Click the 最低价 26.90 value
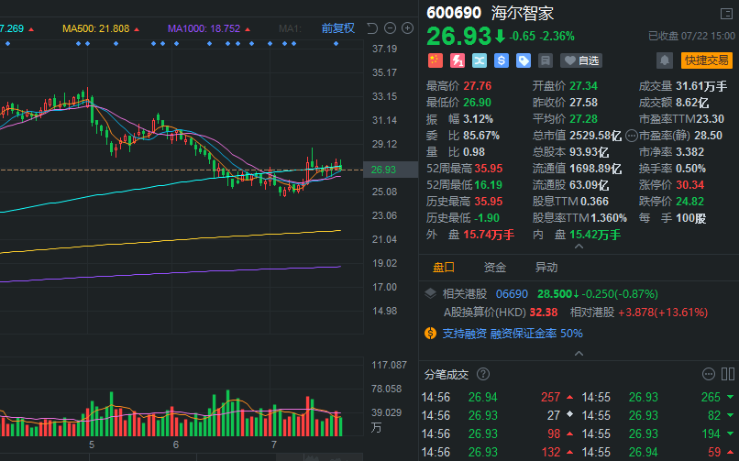This screenshot has width=739, height=461. click(477, 103)
